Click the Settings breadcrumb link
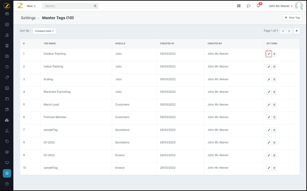 pyautogui.click(x=28, y=18)
